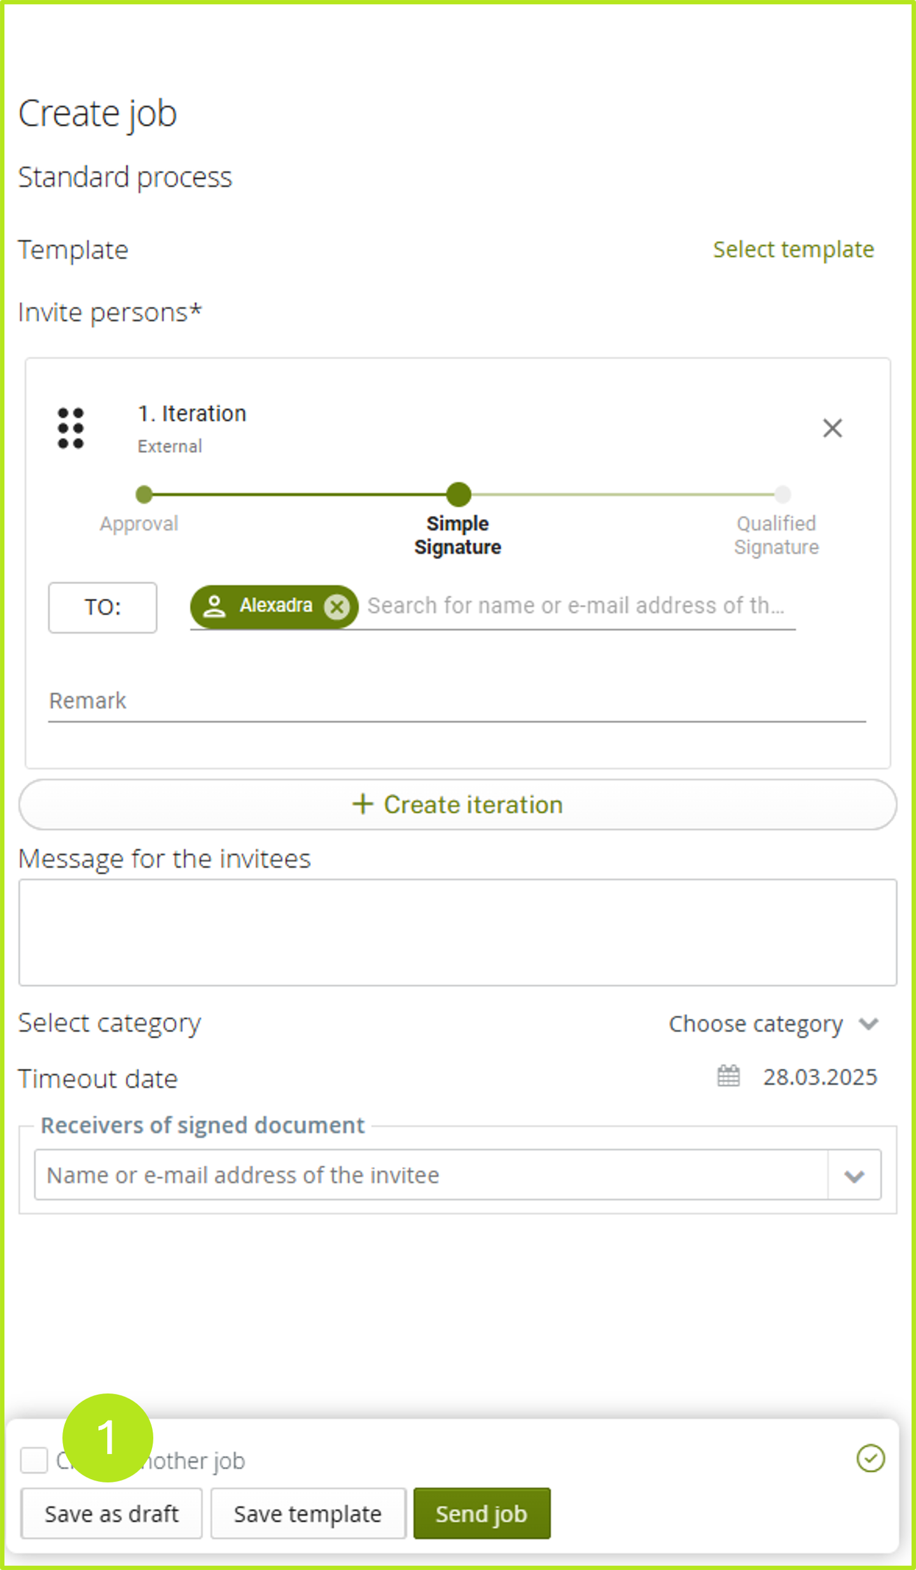Click the Select template link

[x=793, y=249]
